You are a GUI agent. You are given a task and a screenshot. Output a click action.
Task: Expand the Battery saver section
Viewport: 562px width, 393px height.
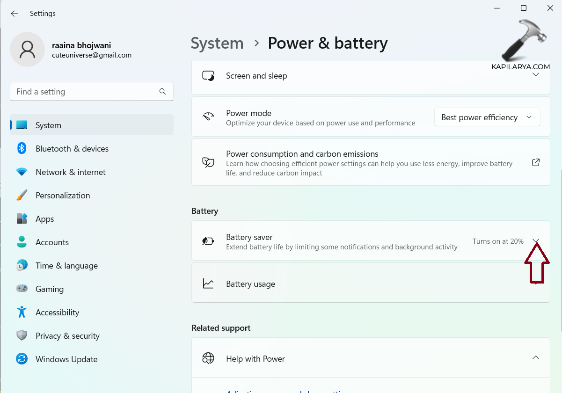coord(536,241)
